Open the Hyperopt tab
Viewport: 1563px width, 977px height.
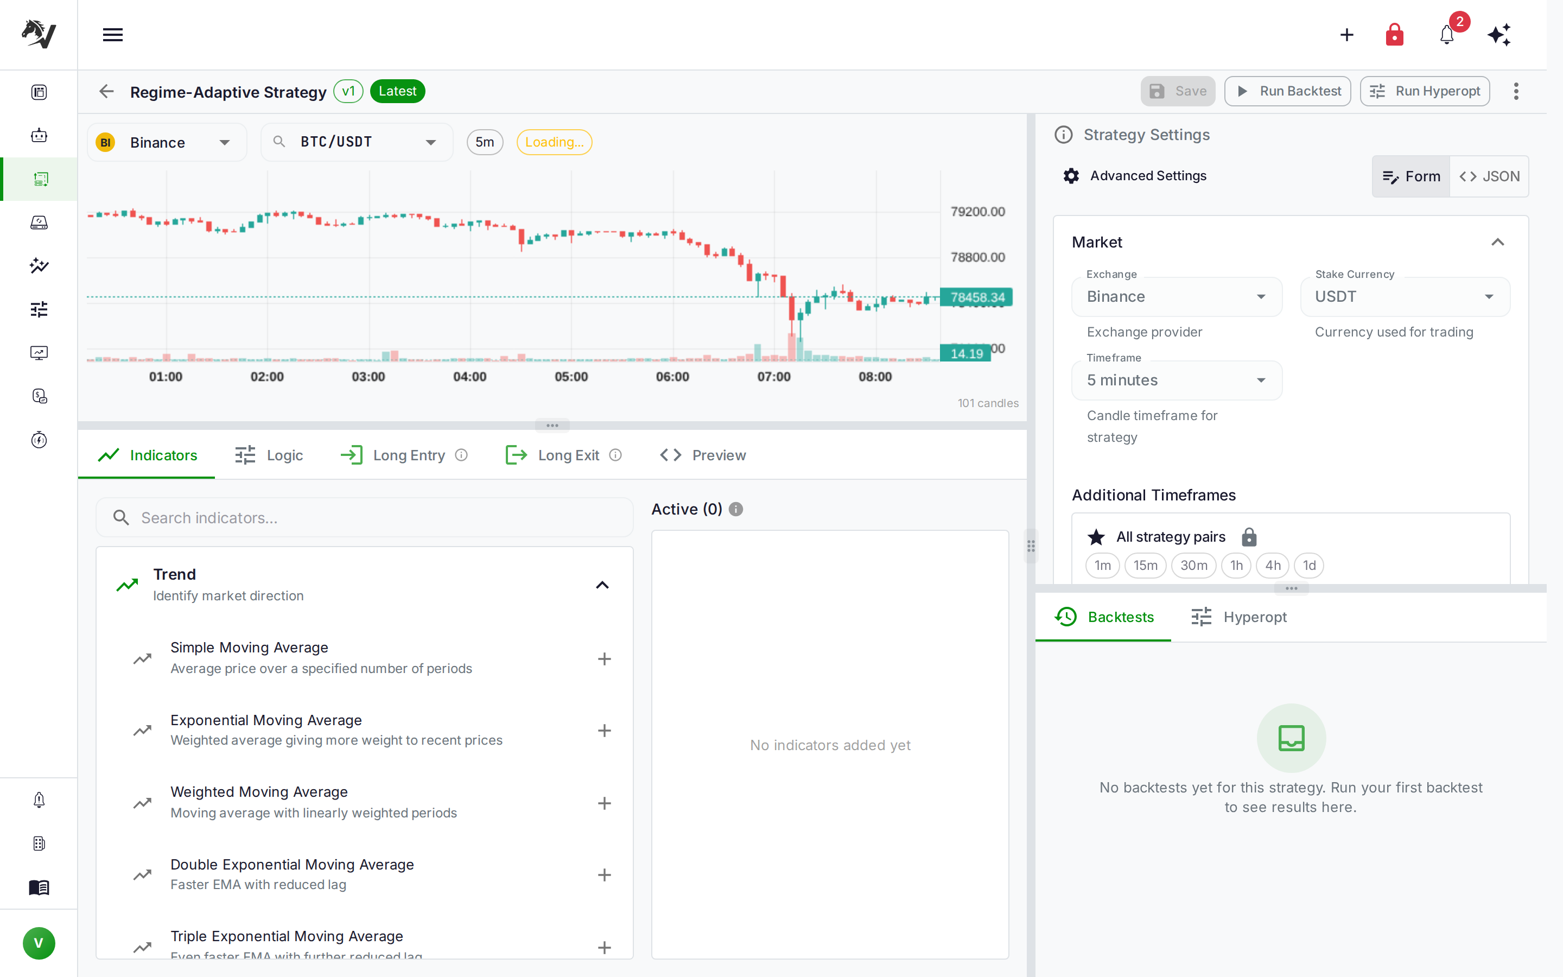[x=1239, y=617]
